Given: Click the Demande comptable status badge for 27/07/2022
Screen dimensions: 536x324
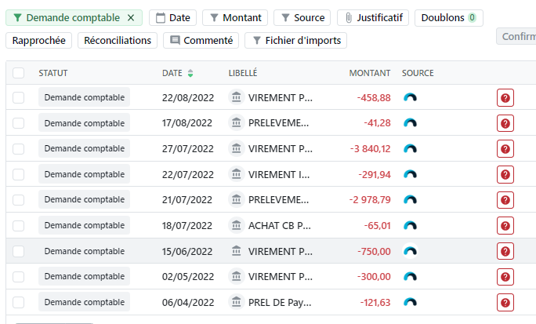Looking at the screenshot, I should (x=84, y=148).
